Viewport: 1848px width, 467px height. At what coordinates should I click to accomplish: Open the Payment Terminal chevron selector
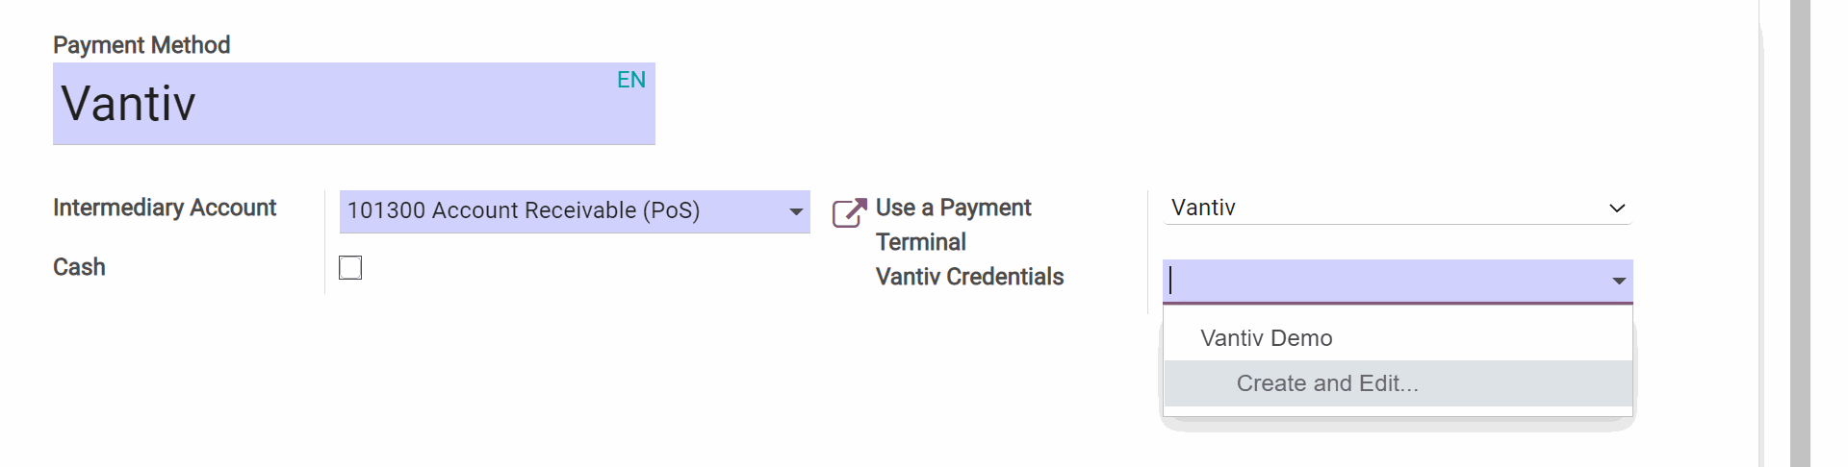click(x=1616, y=209)
